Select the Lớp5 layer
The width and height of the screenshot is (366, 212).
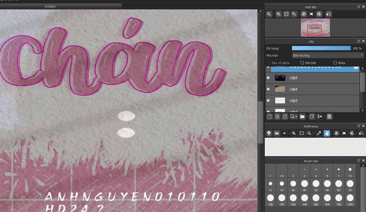coord(312,78)
